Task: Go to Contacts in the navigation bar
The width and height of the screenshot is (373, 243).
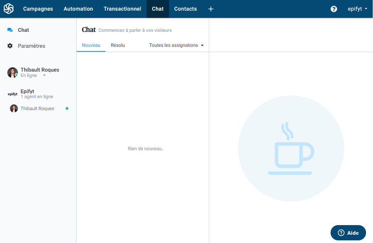Action: click(x=185, y=9)
